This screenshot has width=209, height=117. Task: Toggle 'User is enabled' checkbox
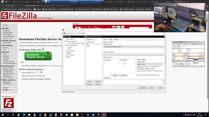[104, 42]
